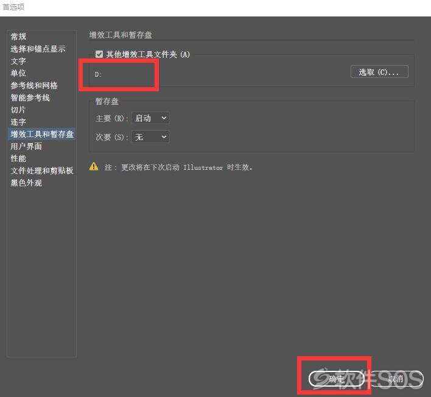Image resolution: width=431 pixels, height=397 pixels.
Task: Toggle 其他增效工具文件夹 checkbox
Action: 99,54
